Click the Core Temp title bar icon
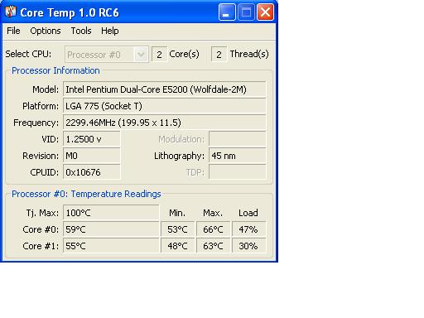This screenshot has width=424, height=318. click(11, 12)
